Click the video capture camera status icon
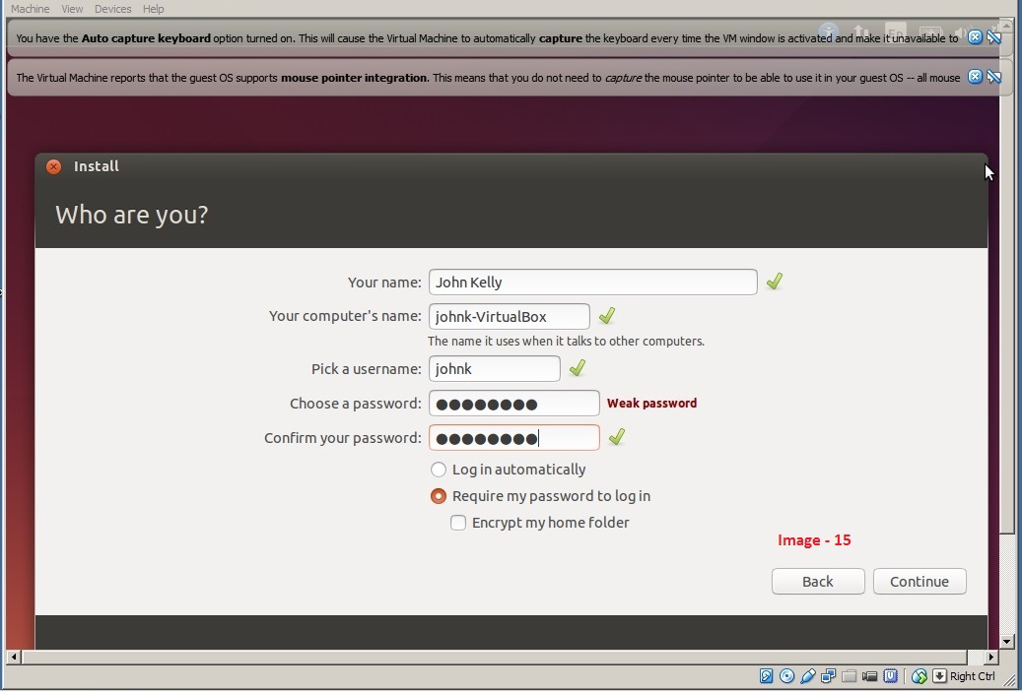The width and height of the screenshot is (1022, 692). (x=869, y=676)
